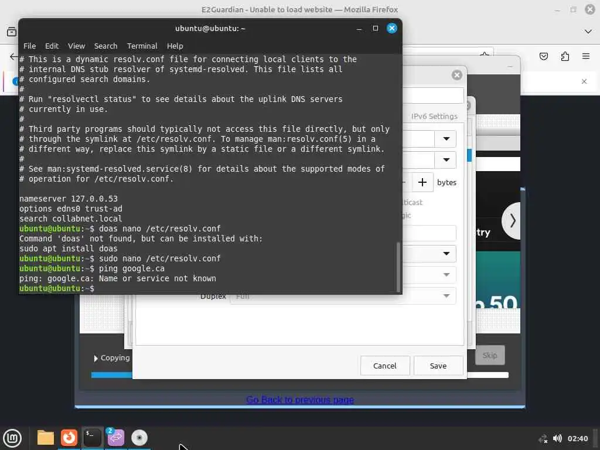Open the terminal Help menu
This screenshot has width=600, height=450.
click(x=175, y=46)
